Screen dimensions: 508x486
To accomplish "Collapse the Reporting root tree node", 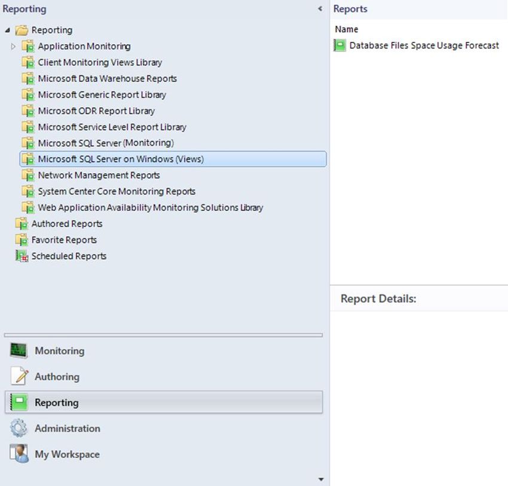I will coord(7,30).
